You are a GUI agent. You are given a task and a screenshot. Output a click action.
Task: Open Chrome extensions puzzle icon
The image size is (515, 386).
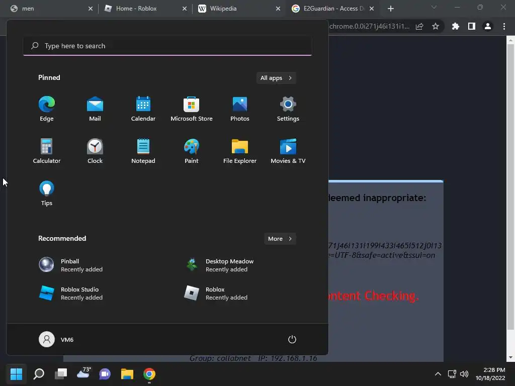[x=455, y=26]
